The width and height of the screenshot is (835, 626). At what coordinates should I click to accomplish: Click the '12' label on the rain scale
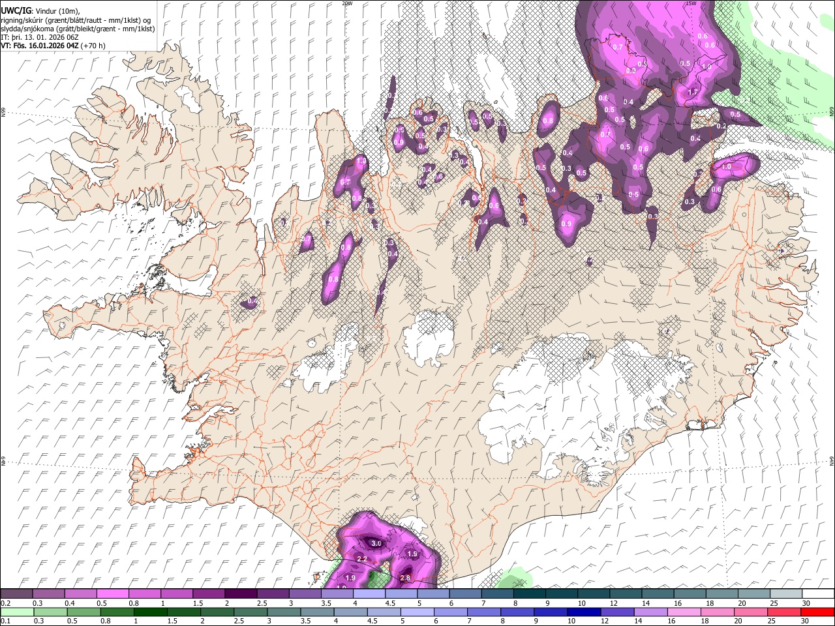tap(604, 621)
